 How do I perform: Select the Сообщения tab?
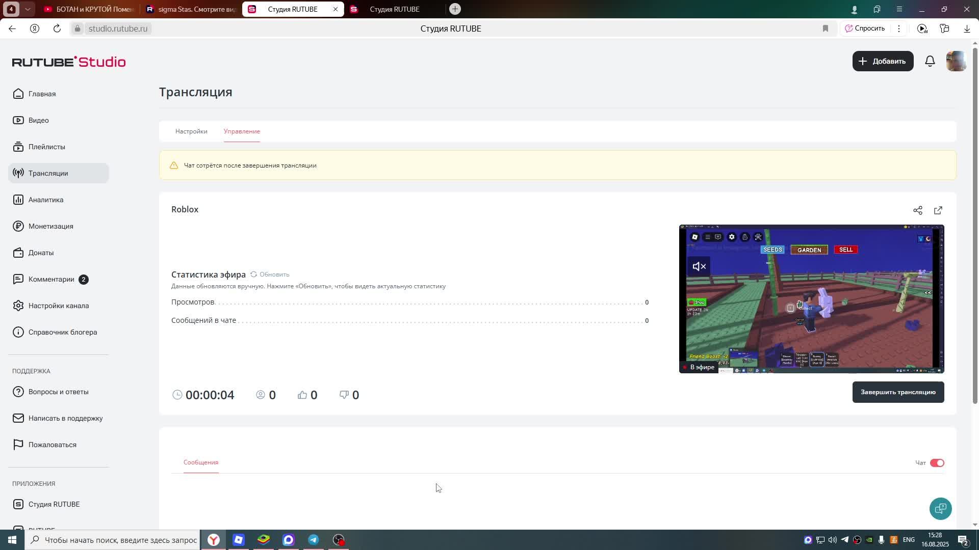201,462
